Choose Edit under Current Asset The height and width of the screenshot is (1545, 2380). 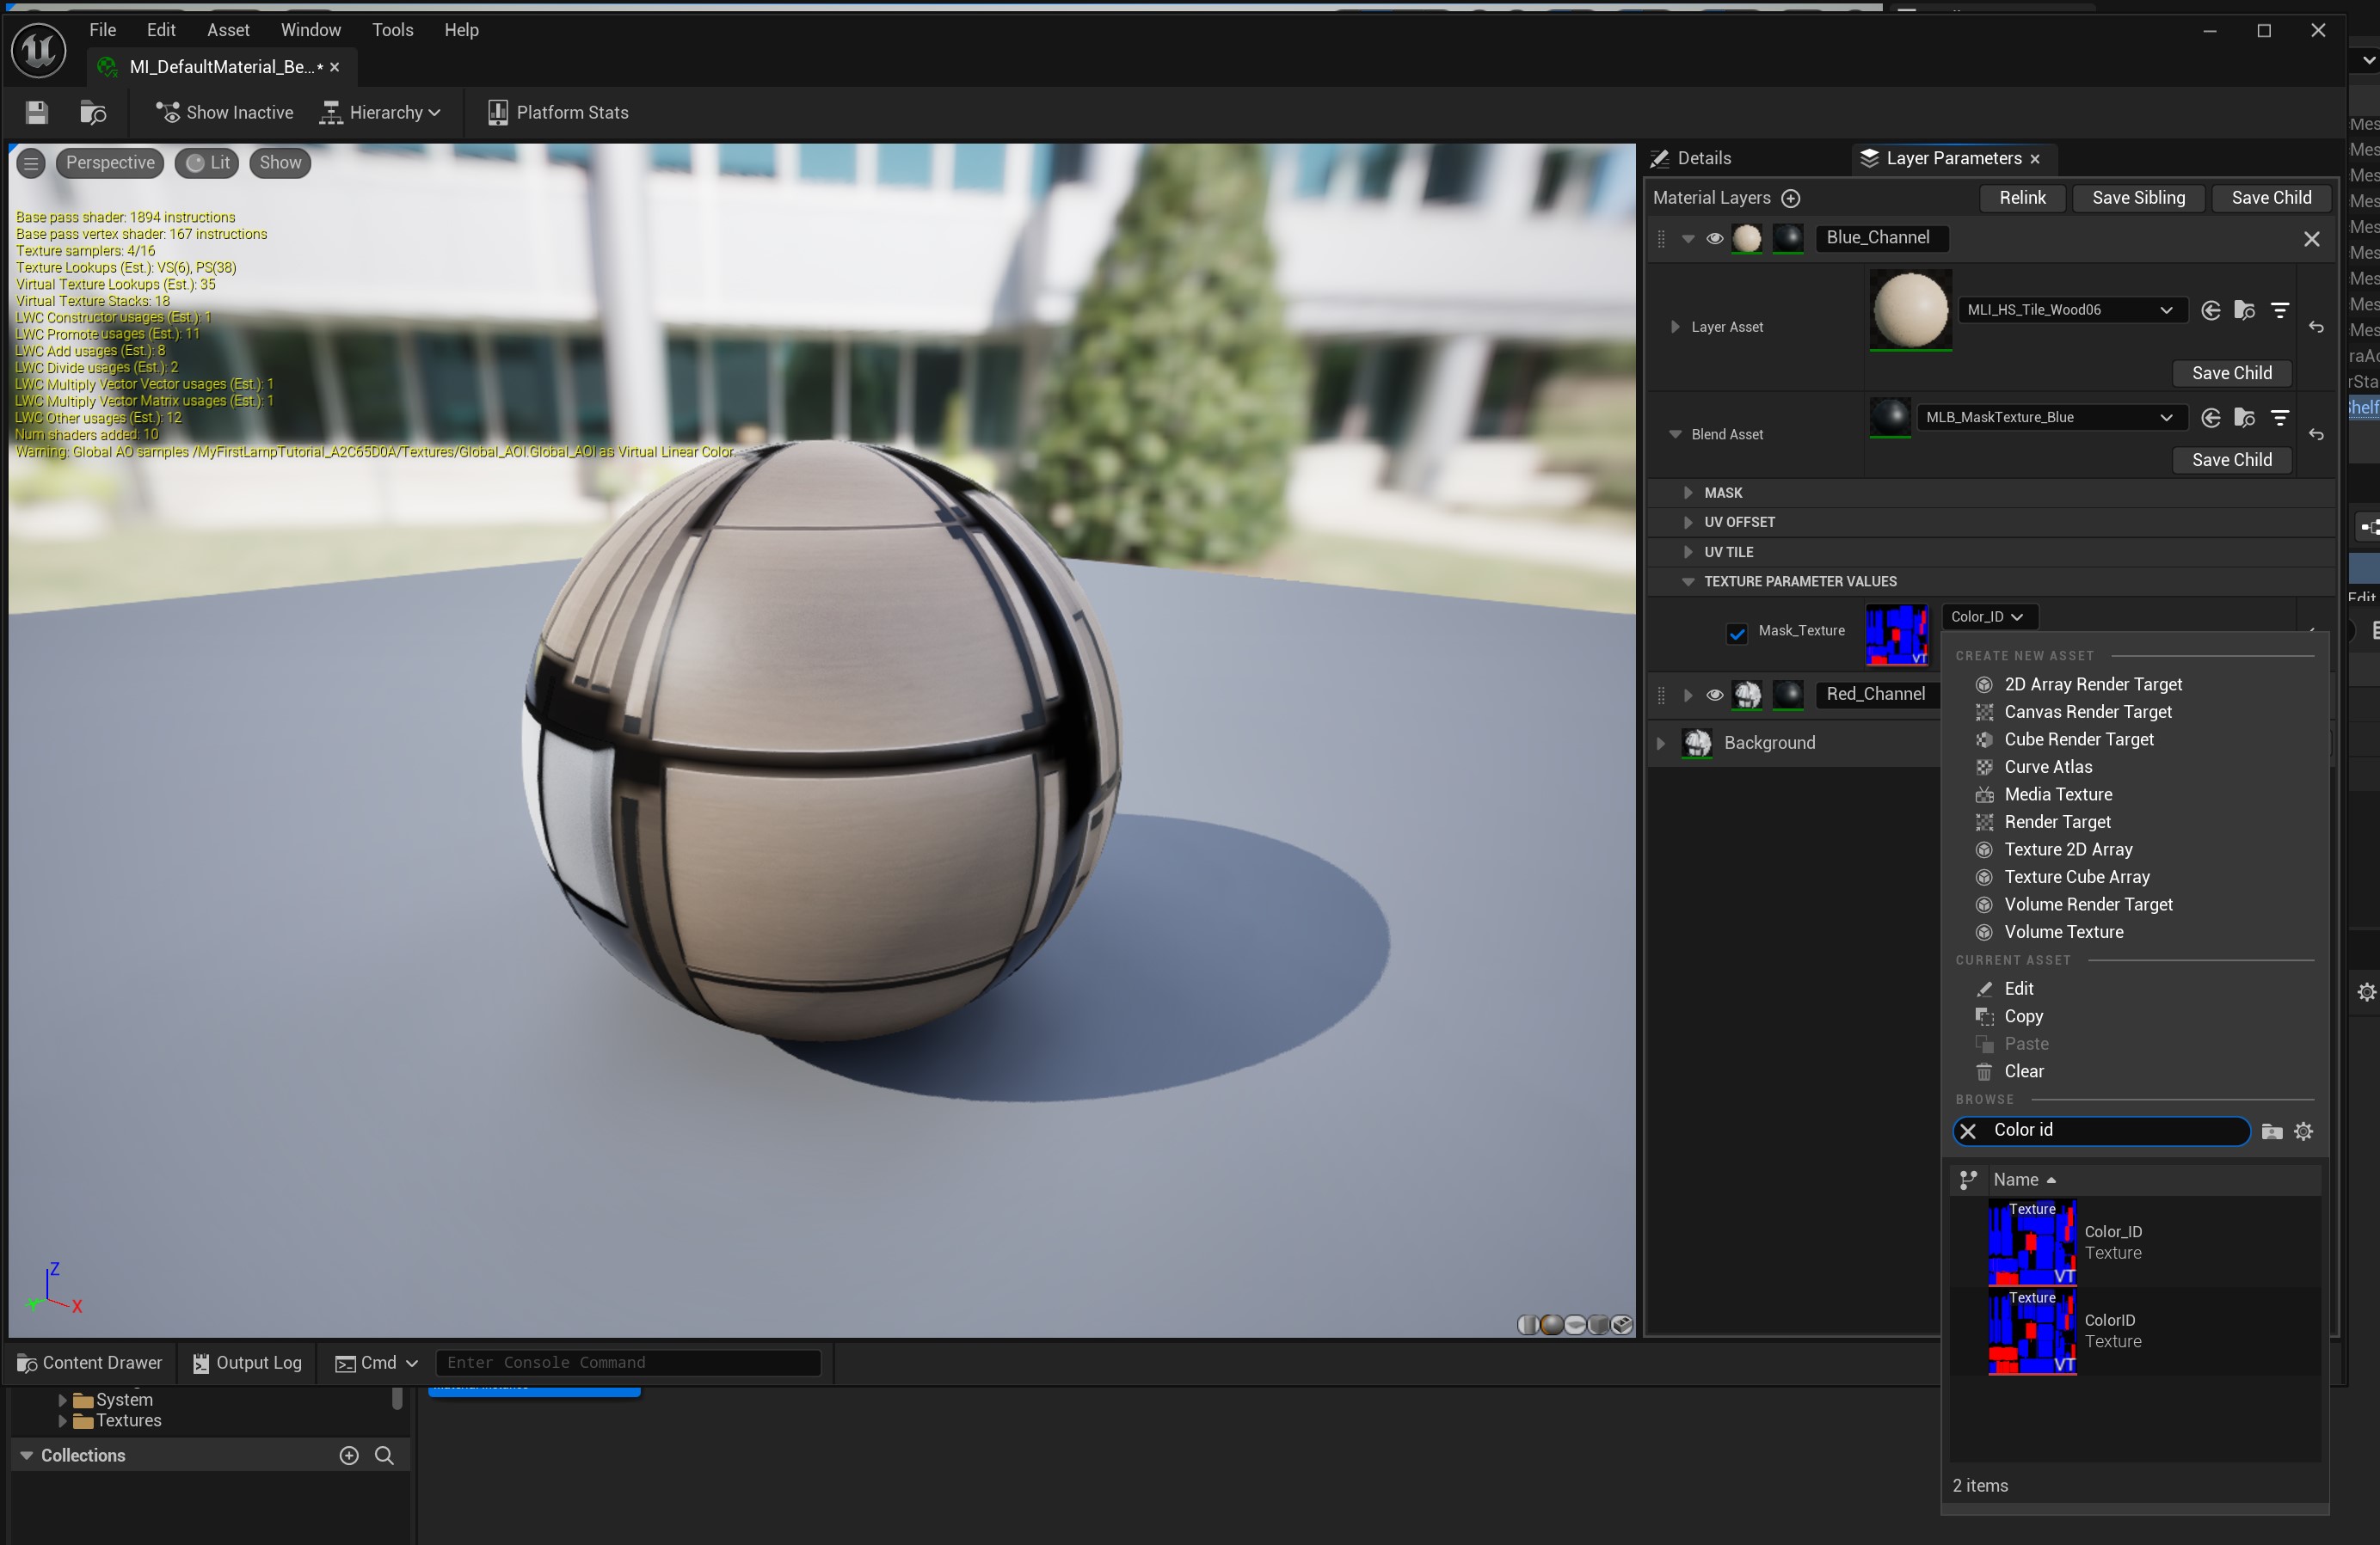2018,989
